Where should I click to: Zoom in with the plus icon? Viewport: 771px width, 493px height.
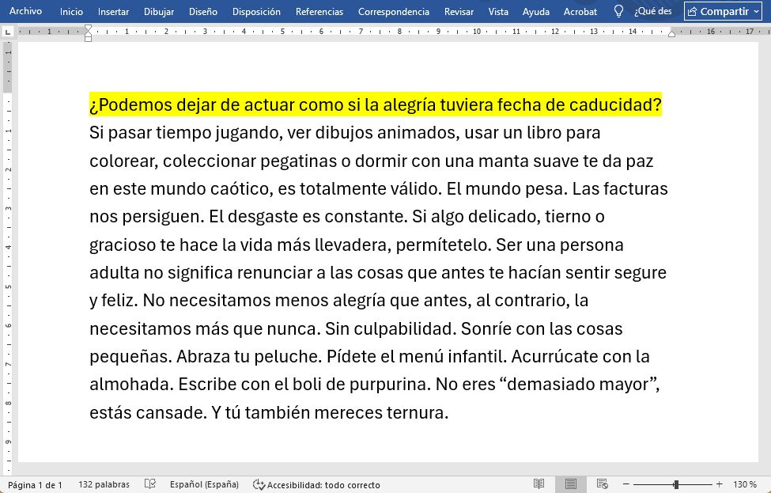[720, 484]
